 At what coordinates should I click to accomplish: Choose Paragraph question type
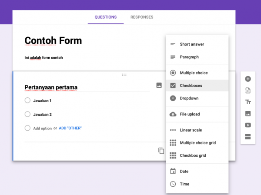[197, 57]
